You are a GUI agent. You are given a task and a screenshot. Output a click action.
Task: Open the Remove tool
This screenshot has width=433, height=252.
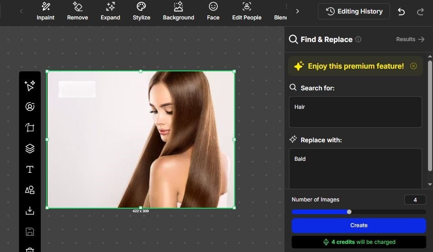77,11
